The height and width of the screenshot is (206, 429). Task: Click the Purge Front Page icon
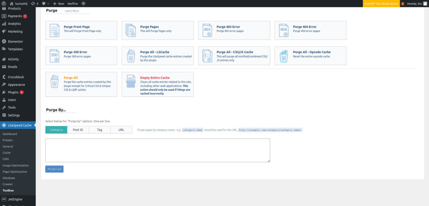[x=55, y=30]
